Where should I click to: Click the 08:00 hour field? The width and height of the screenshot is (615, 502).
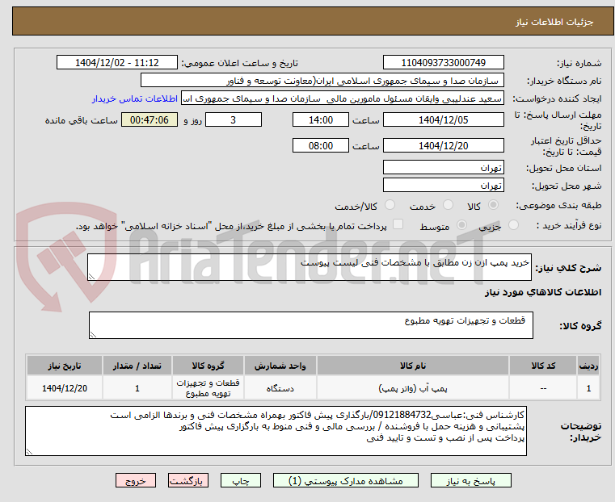321,145
